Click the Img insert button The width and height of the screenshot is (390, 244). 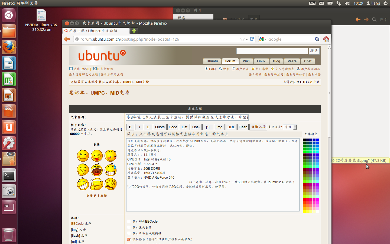click(219, 127)
